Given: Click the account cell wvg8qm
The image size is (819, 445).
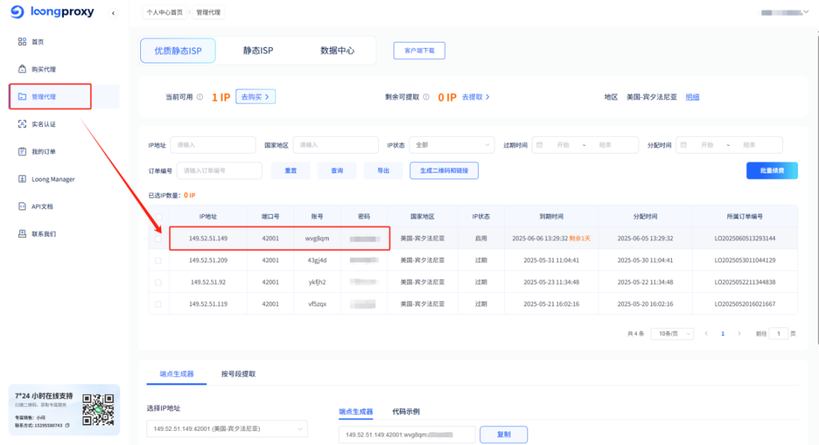Looking at the screenshot, I should (317, 238).
